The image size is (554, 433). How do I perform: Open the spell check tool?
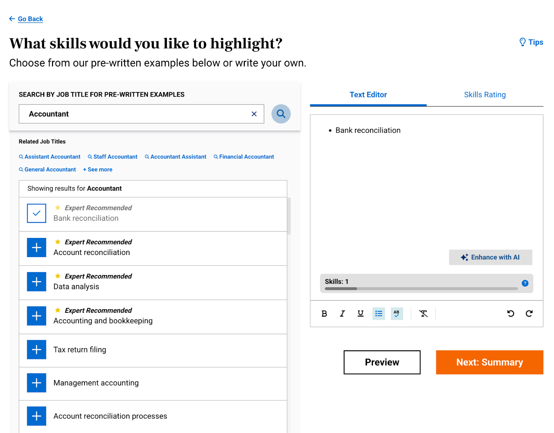point(396,313)
